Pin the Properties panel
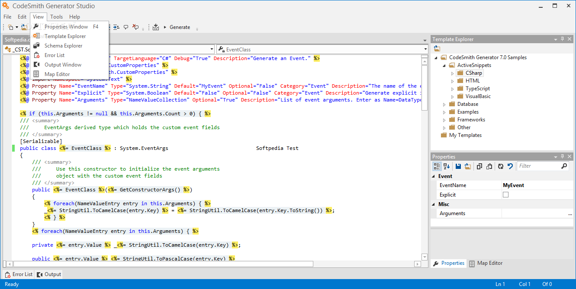This screenshot has height=289, width=576. click(562, 157)
